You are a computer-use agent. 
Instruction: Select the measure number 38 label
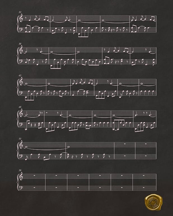(20, 44)
